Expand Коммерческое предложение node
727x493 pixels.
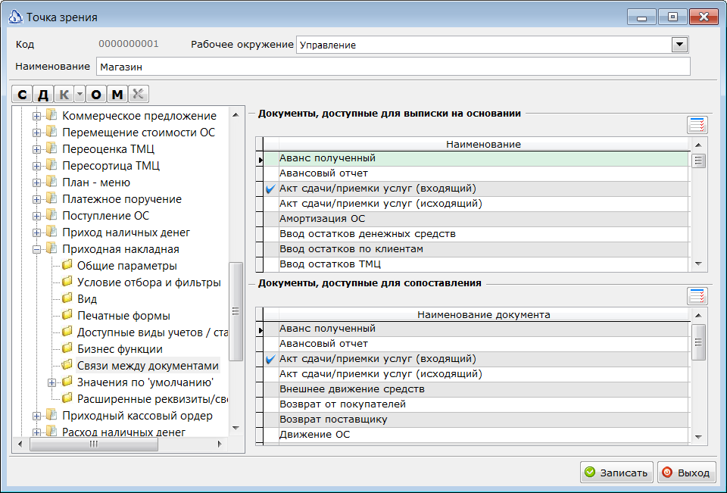pos(36,116)
